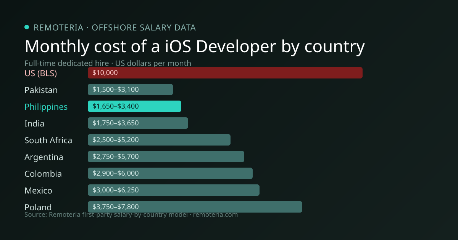Click the chart title Monthly cost of a iOS Developer

point(195,46)
